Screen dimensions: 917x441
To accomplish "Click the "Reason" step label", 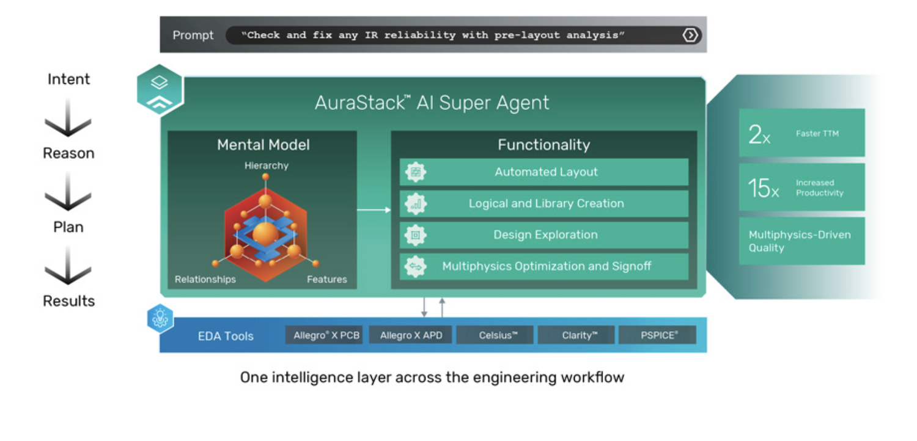I will (68, 153).
